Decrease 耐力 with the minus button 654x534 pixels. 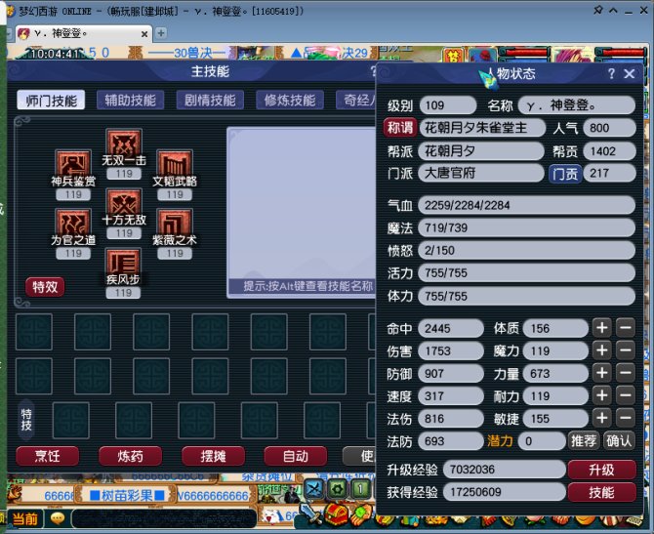[626, 395]
